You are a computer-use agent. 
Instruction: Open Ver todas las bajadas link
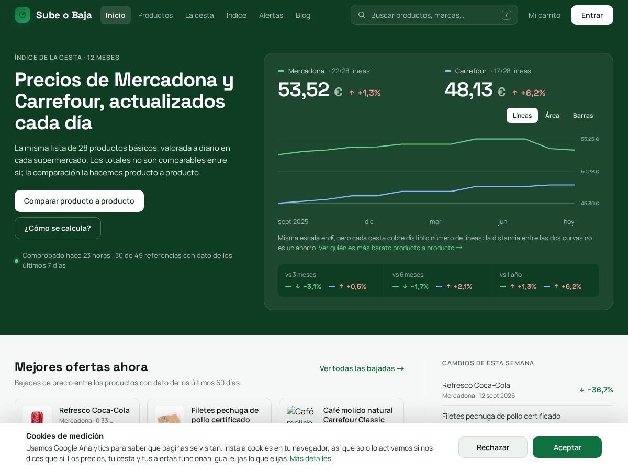(x=362, y=368)
